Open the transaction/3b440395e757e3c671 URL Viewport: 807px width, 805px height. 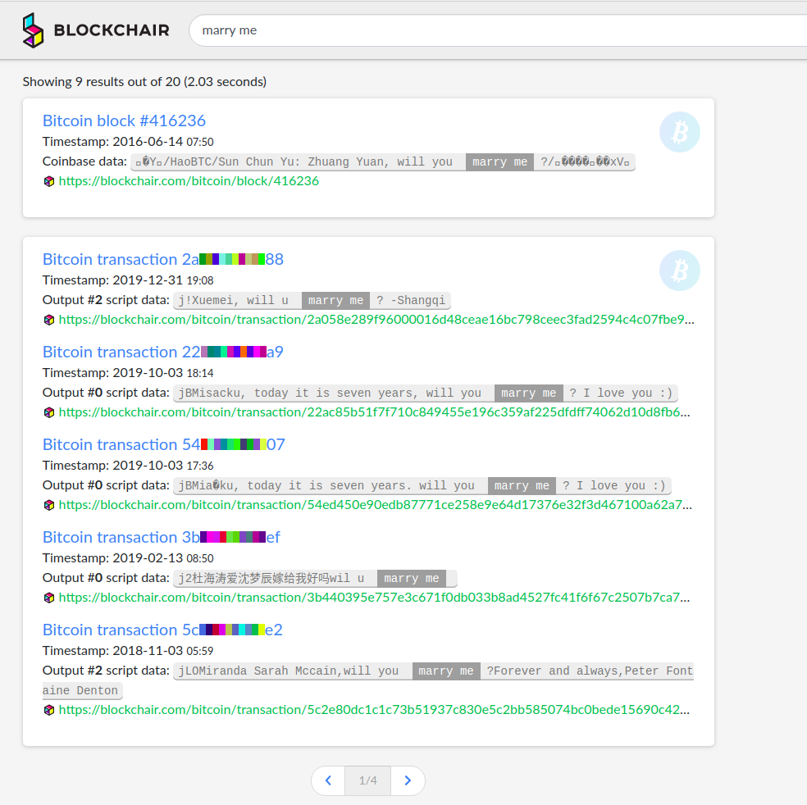coord(374,597)
